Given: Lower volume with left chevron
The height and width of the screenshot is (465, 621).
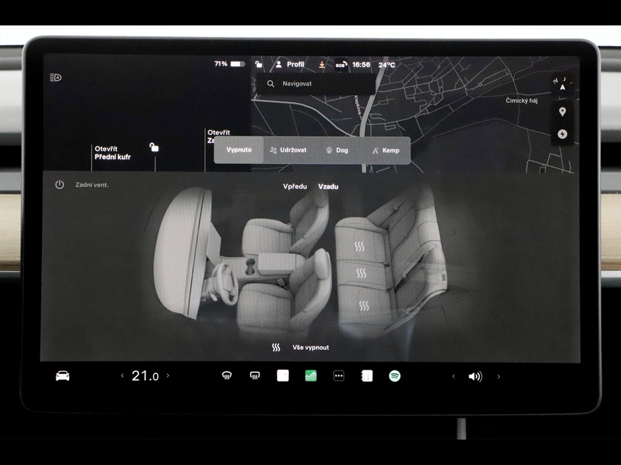Looking at the screenshot, I should coord(454,377).
